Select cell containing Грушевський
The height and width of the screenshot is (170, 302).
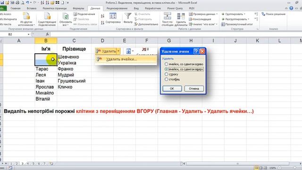[74, 81]
